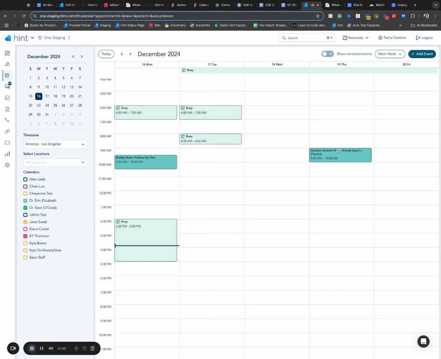
Task: Delete the recording with trash icon
Action: (92, 348)
